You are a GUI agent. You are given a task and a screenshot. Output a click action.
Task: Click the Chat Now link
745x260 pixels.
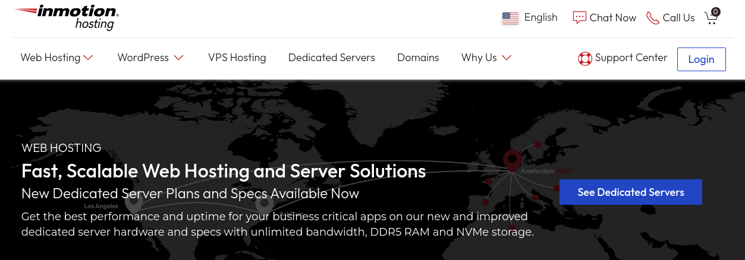pos(613,18)
